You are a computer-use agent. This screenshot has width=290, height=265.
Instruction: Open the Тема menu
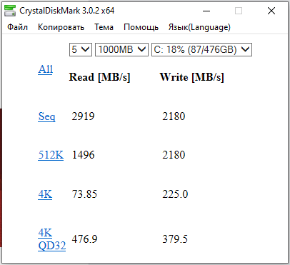[104, 27]
